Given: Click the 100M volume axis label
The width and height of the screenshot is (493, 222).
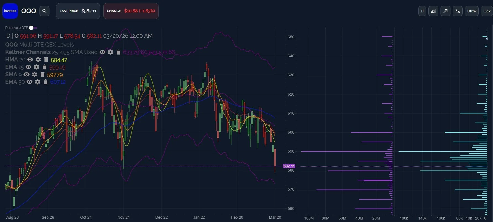Looking at the screenshot, I should coord(309,218).
